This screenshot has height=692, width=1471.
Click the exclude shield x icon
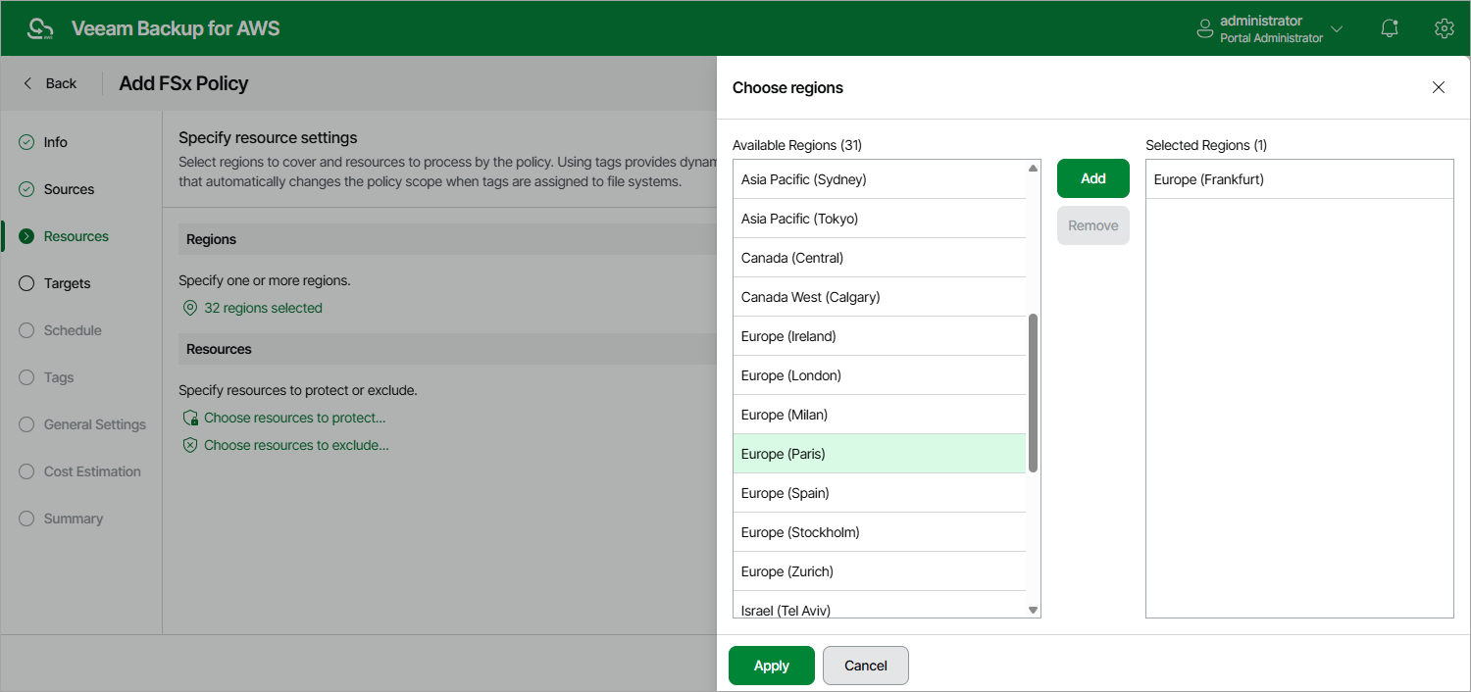(190, 445)
